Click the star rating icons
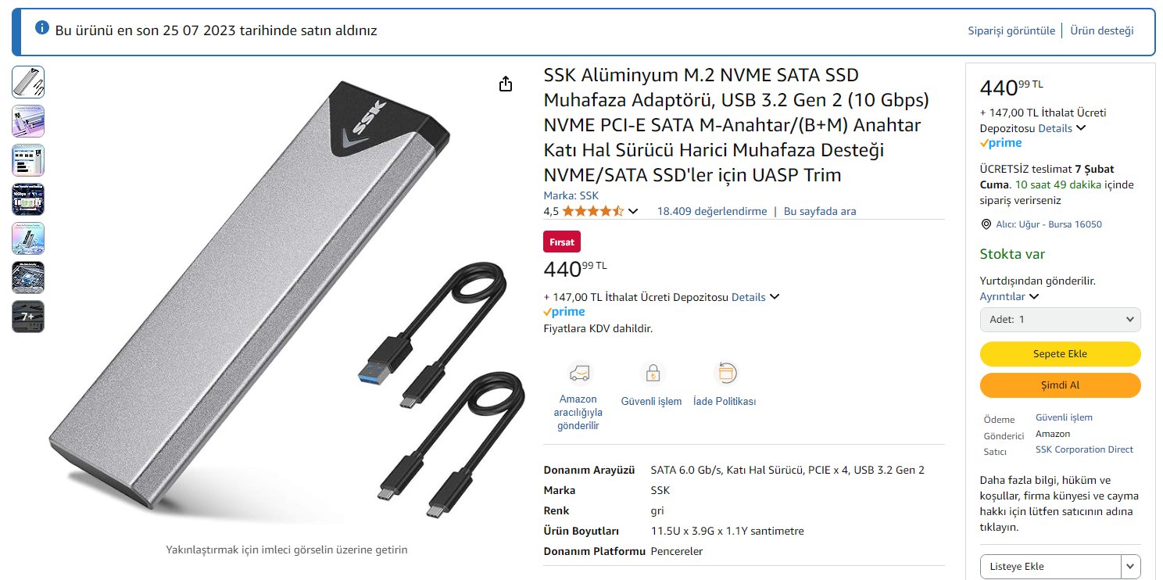Screen dimensions: 1163x580 click(592, 211)
